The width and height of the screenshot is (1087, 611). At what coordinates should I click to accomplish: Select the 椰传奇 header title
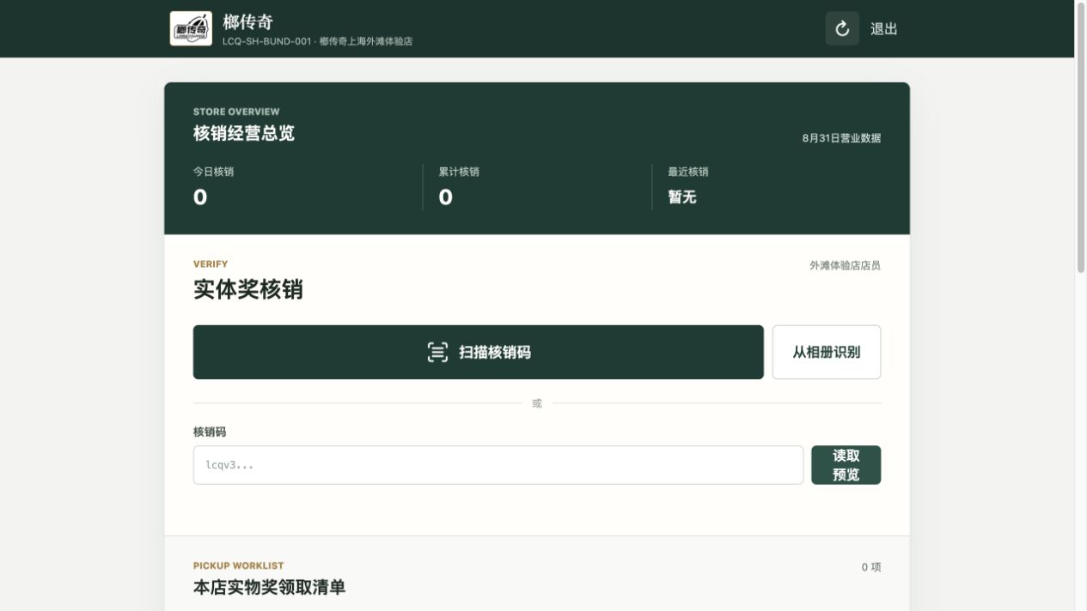pos(247,21)
